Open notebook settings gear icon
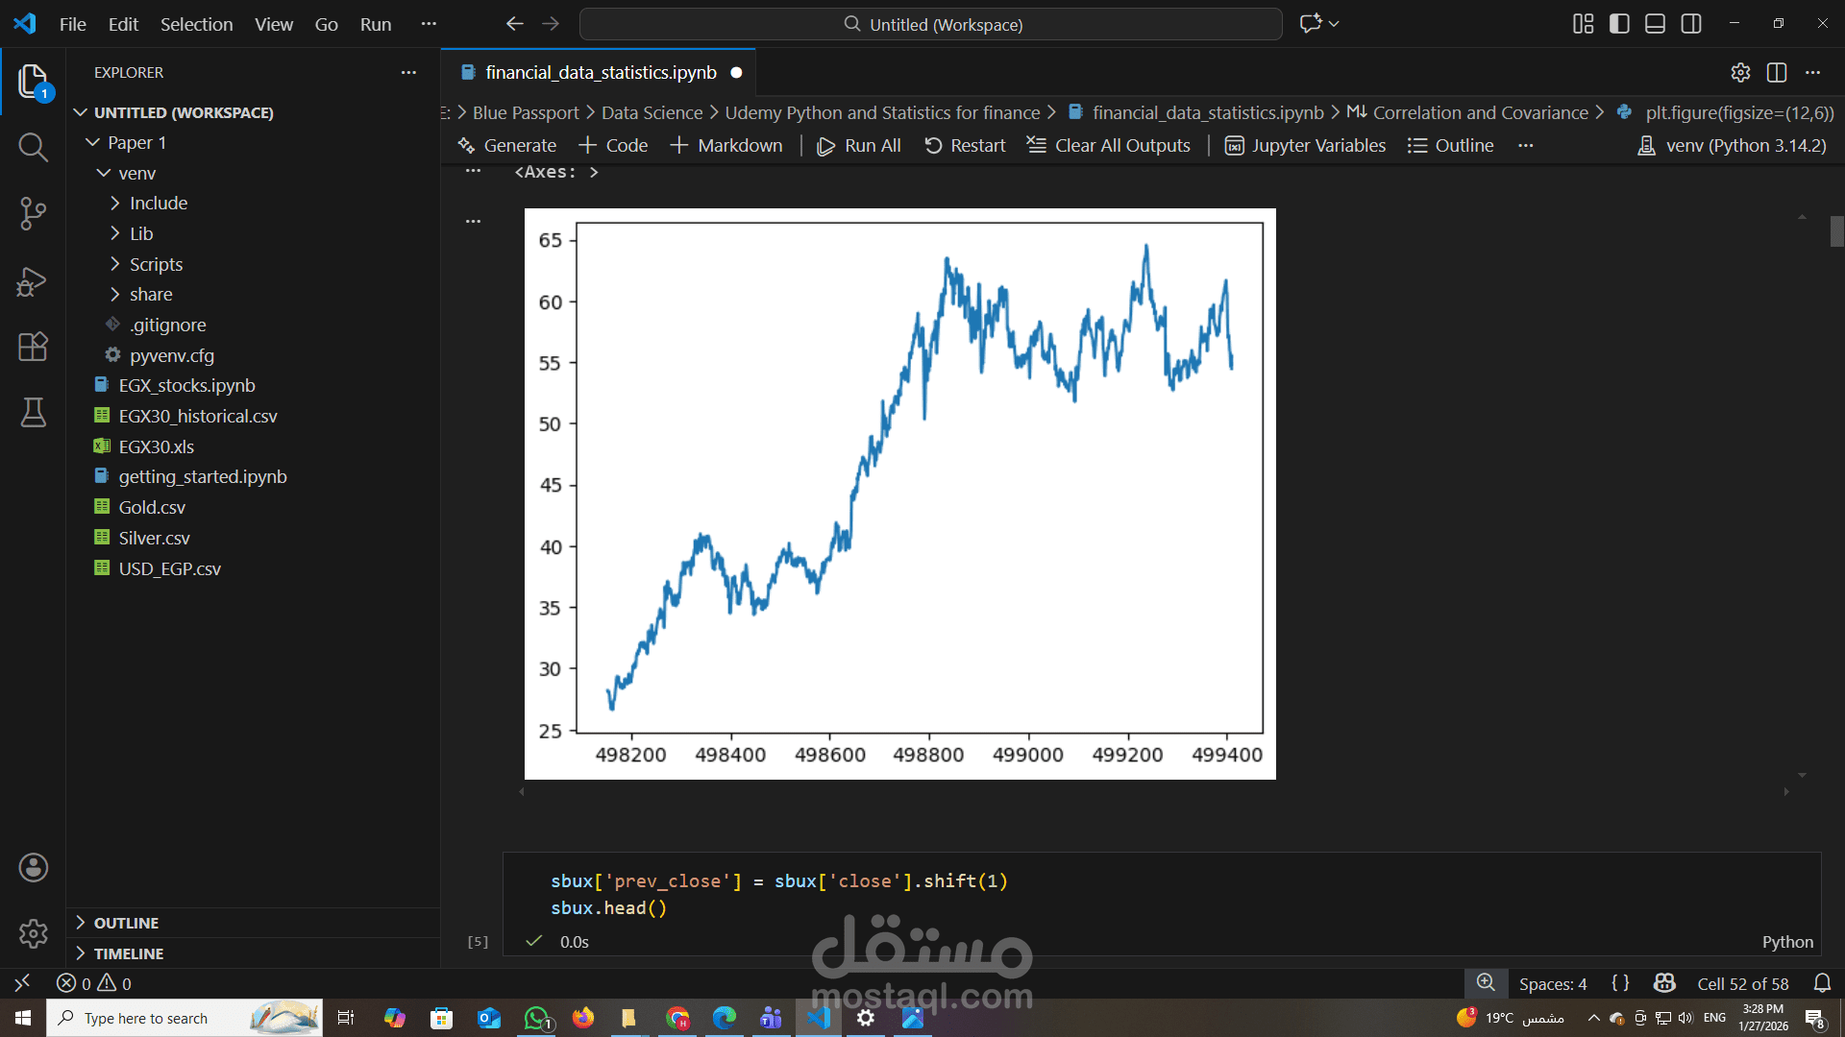Image resolution: width=1845 pixels, height=1037 pixels. tap(1740, 72)
